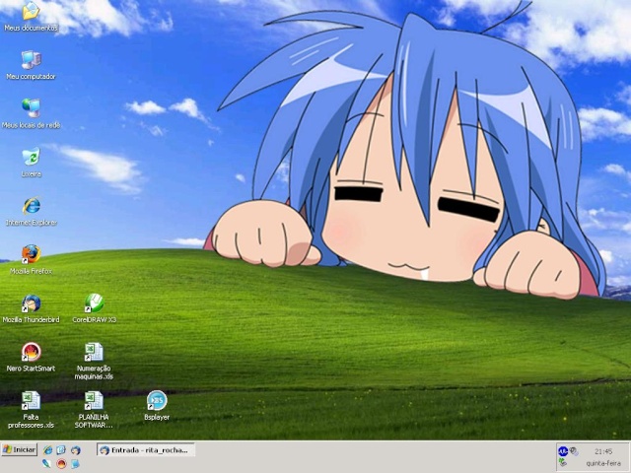Image resolution: width=631 pixels, height=473 pixels.
Task: Launch Internet Explorer from Quick Launch bar
Action: 48,450
